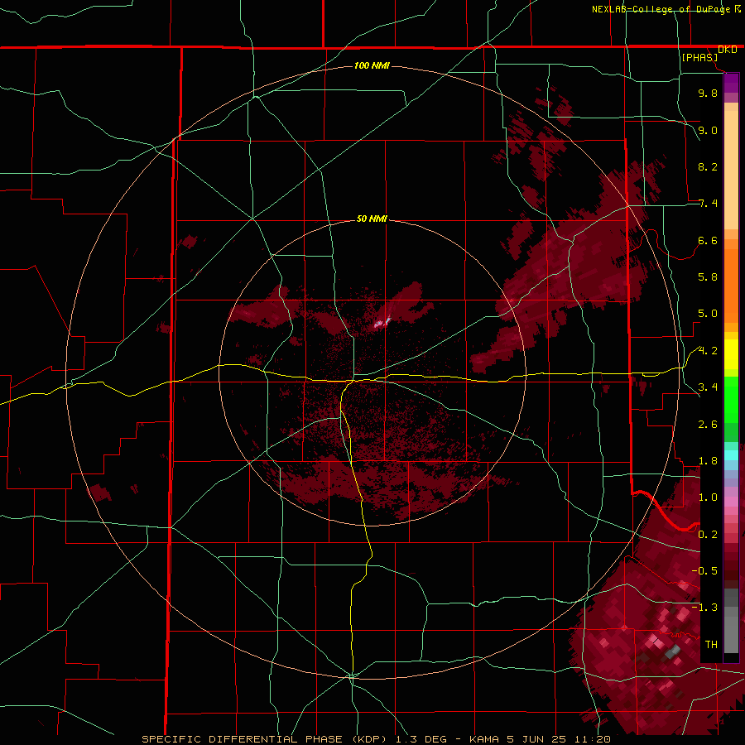Click the 8.2 value on color scale
Image resolution: width=745 pixels, height=745 pixels.
[x=708, y=166]
